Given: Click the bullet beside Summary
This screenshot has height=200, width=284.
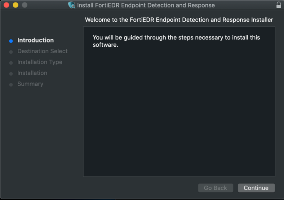Looking at the screenshot, I should [x=11, y=84].
